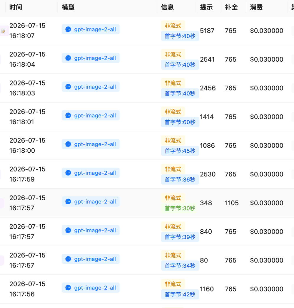Click the prompt value 2541
The width and height of the screenshot is (294, 308).
(x=207, y=59)
